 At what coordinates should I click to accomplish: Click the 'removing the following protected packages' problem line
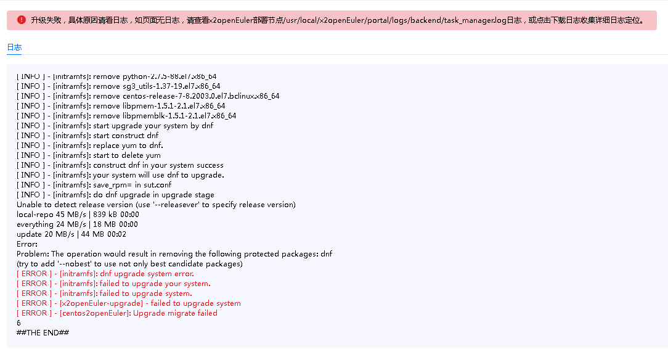pyautogui.click(x=174, y=254)
